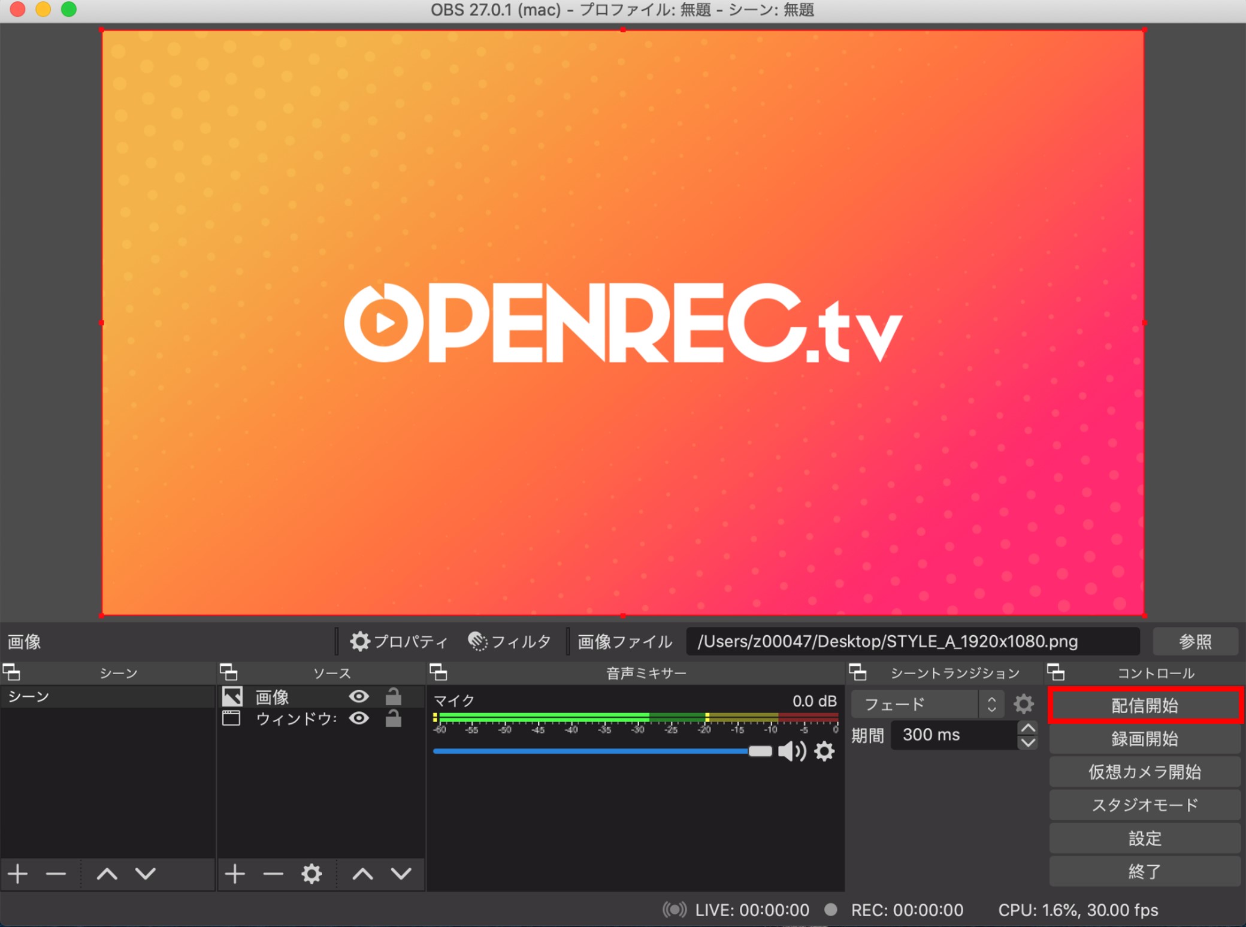
Task: Pop out the 音声ミキサー dock panel
Action: 438,672
